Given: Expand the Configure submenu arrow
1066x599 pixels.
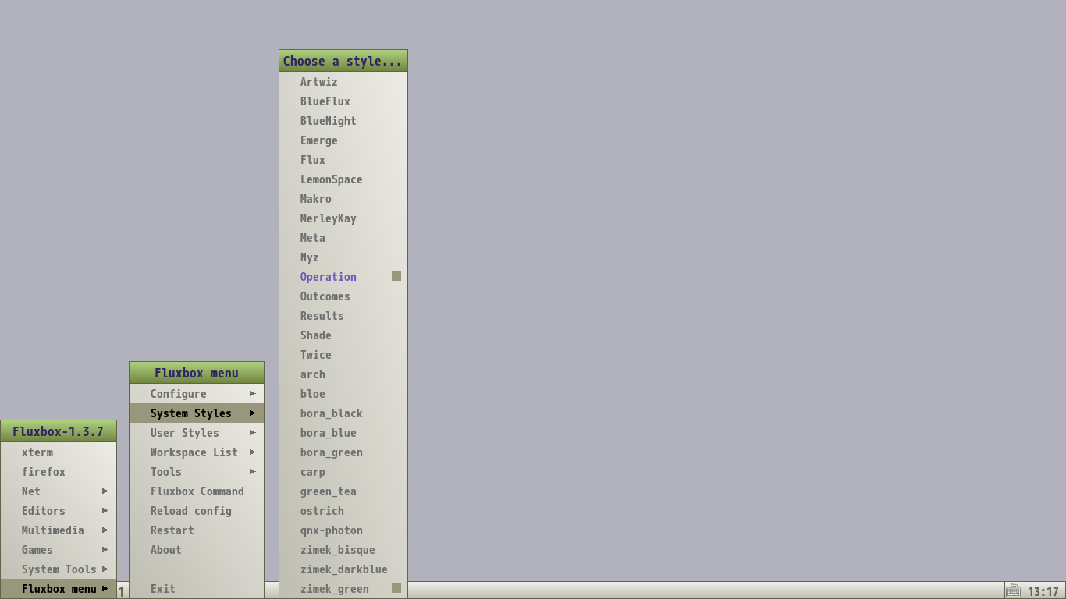Looking at the screenshot, I should pos(253,394).
